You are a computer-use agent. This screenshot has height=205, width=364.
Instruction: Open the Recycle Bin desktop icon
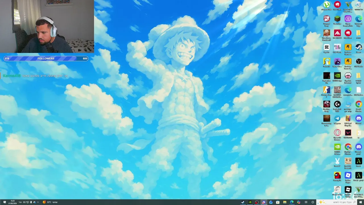(x=358, y=6)
